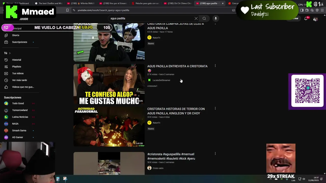Screen dimensions: 326x183
Task: Play the TE CONFIESO ALGO thumbnail video
Action: point(109,84)
